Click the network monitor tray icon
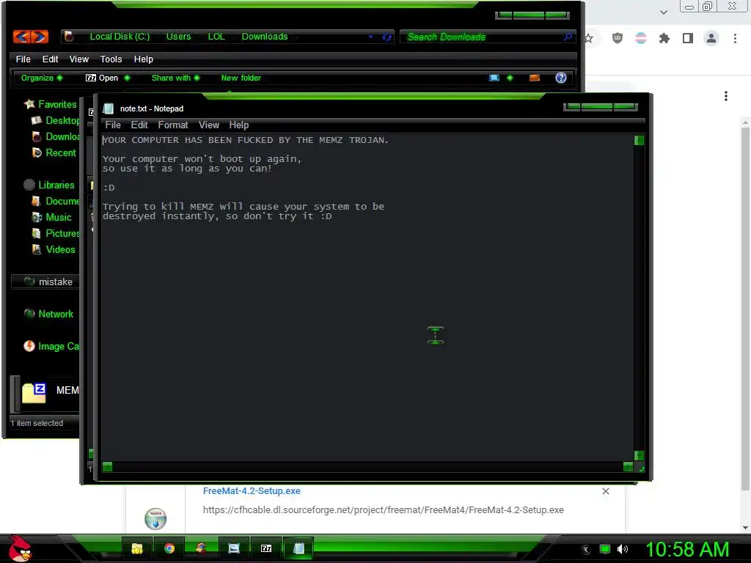The image size is (751, 563). pyautogui.click(x=605, y=549)
